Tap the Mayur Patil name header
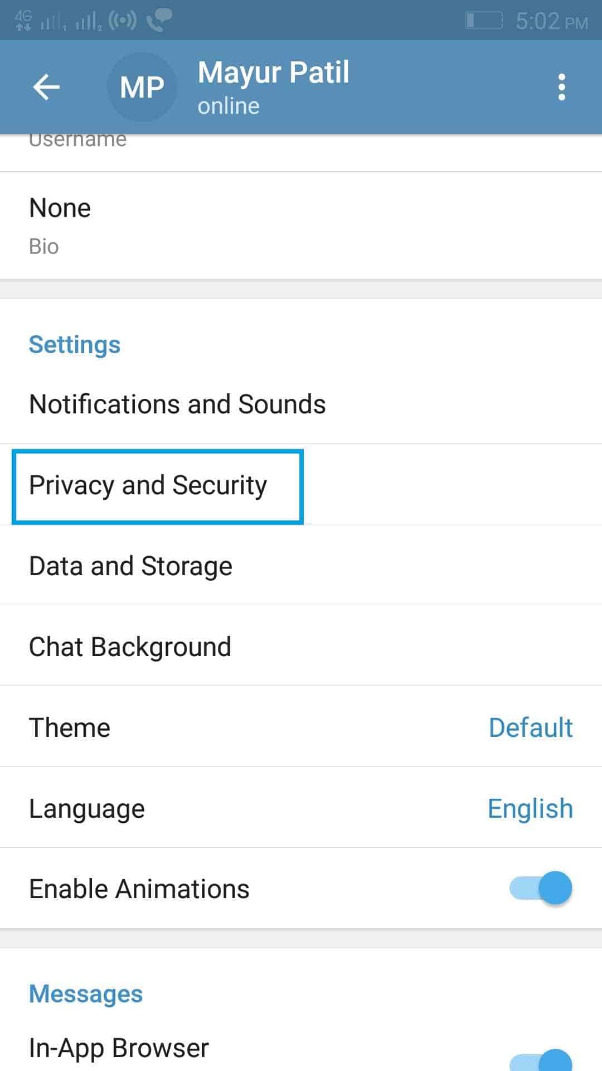The image size is (602, 1071). click(273, 73)
